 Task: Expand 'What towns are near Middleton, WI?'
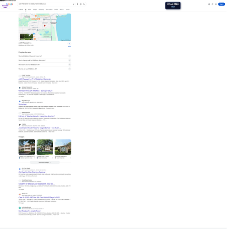tap(45, 65)
